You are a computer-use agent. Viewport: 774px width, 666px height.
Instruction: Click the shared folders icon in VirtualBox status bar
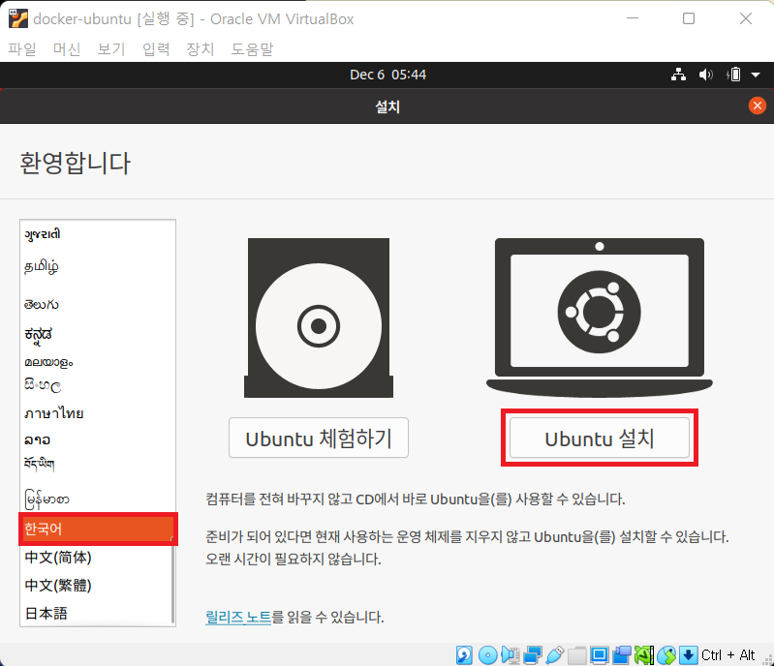(x=576, y=655)
